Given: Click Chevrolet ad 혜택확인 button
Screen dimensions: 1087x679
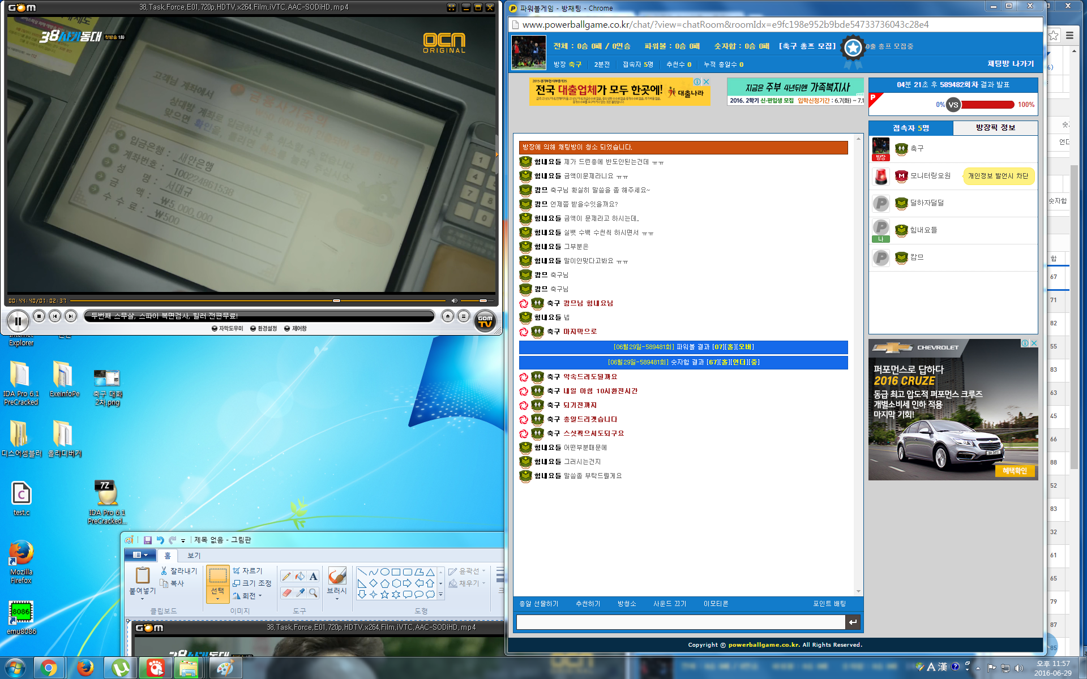Looking at the screenshot, I should (1015, 471).
